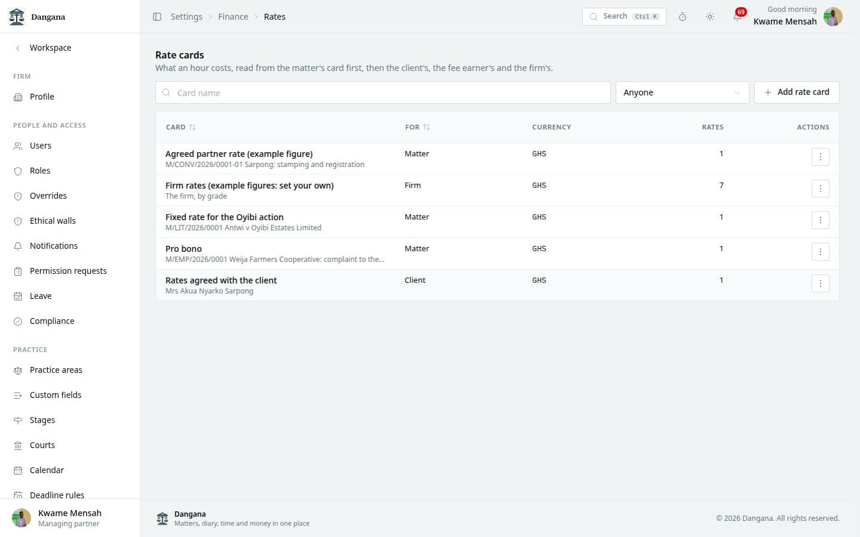860x537 pixels.
Task: Open actions menu for Firm rates card
Action: [x=821, y=189]
